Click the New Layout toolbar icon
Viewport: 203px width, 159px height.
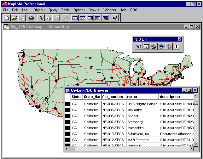[x=98, y=18]
